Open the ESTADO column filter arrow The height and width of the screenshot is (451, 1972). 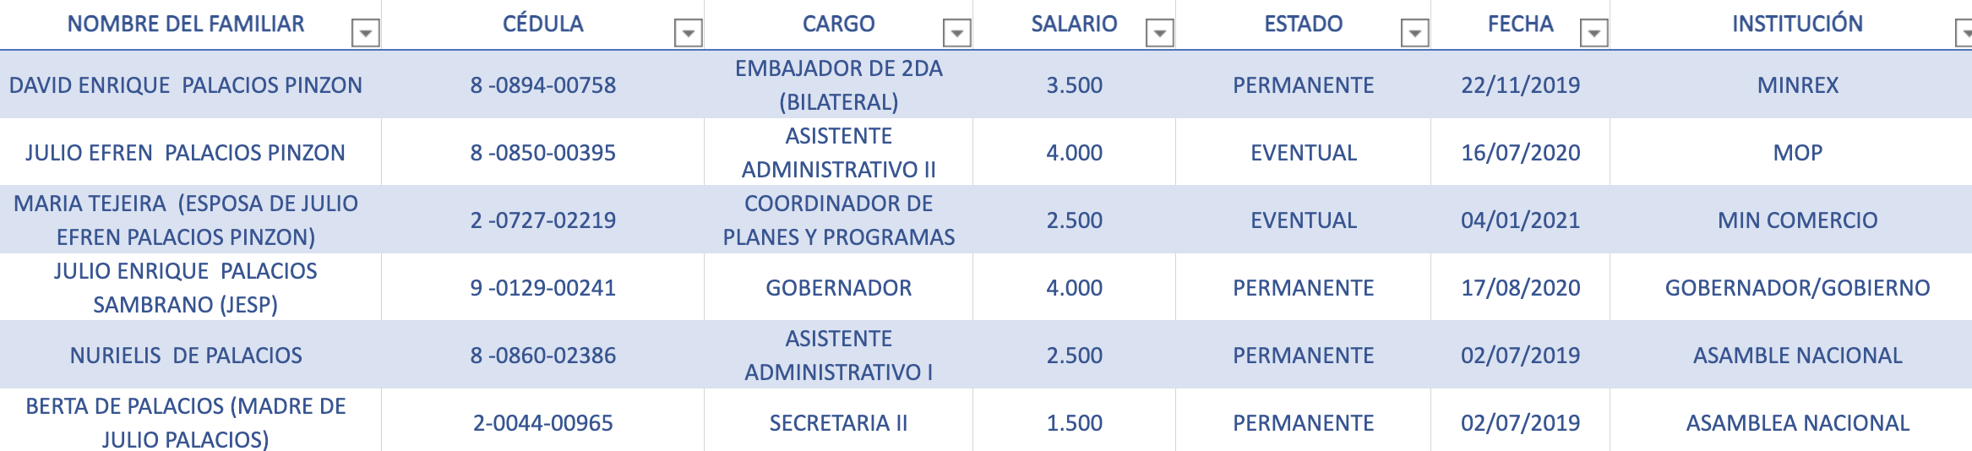[x=1415, y=33]
